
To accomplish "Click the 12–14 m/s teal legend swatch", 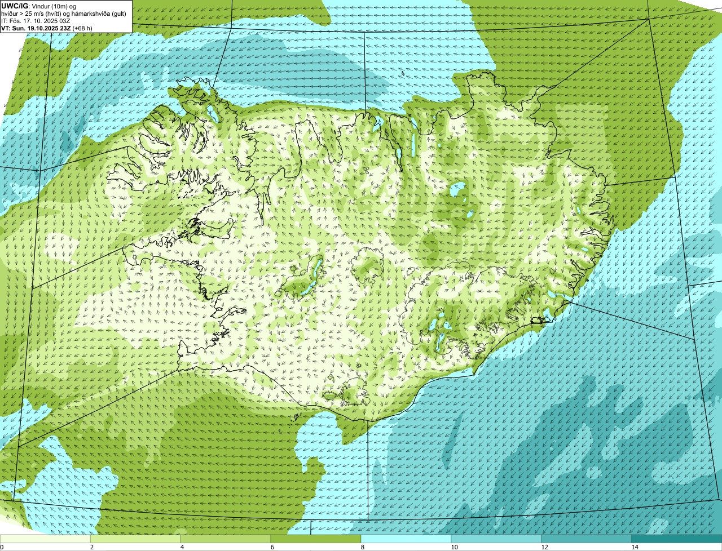I will pyautogui.click(x=587, y=539).
